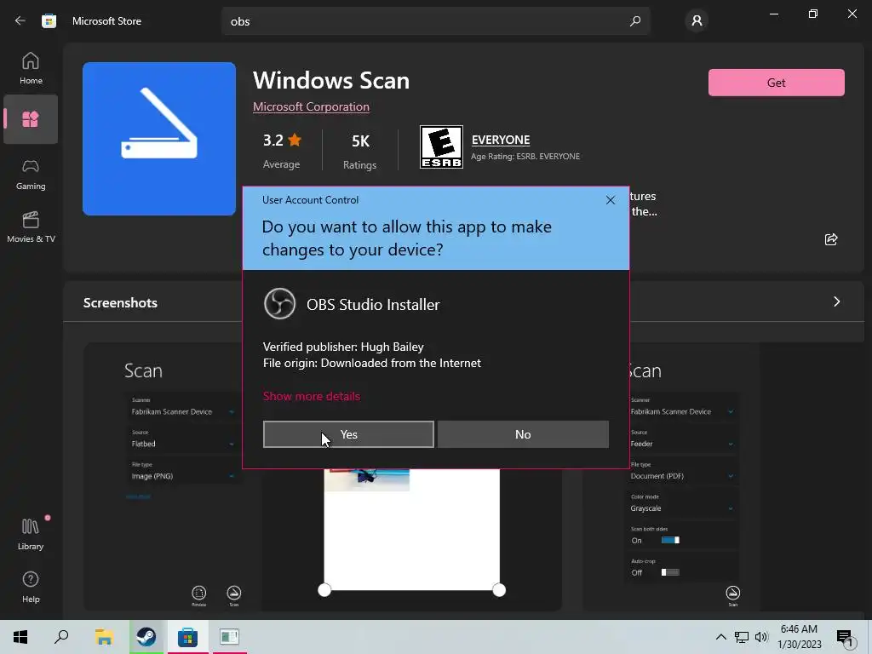Expand the Screenshots section chevron
The height and width of the screenshot is (654, 872).
(836, 301)
